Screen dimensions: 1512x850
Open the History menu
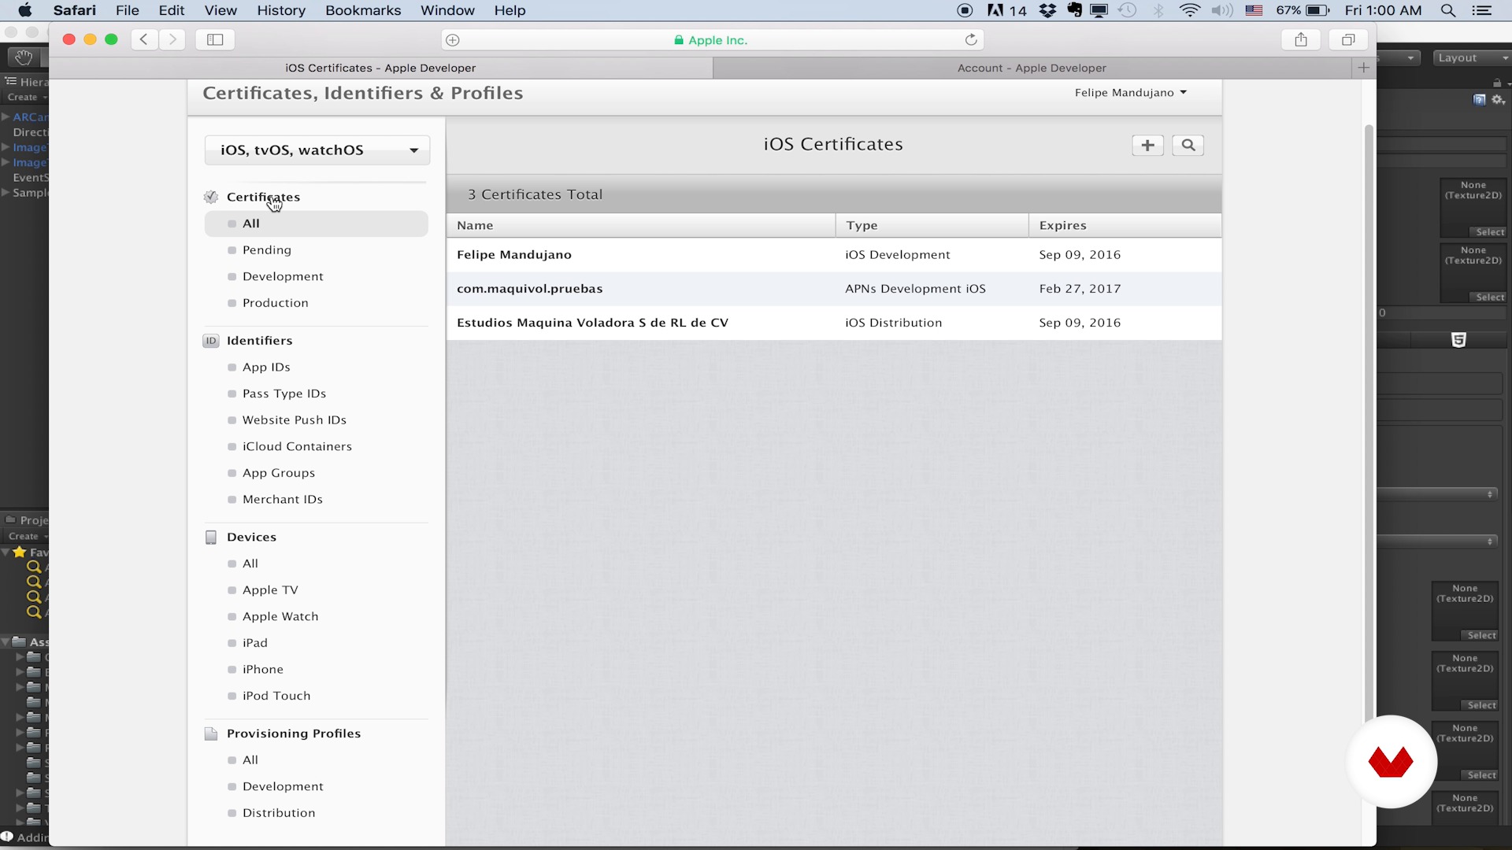[281, 10]
